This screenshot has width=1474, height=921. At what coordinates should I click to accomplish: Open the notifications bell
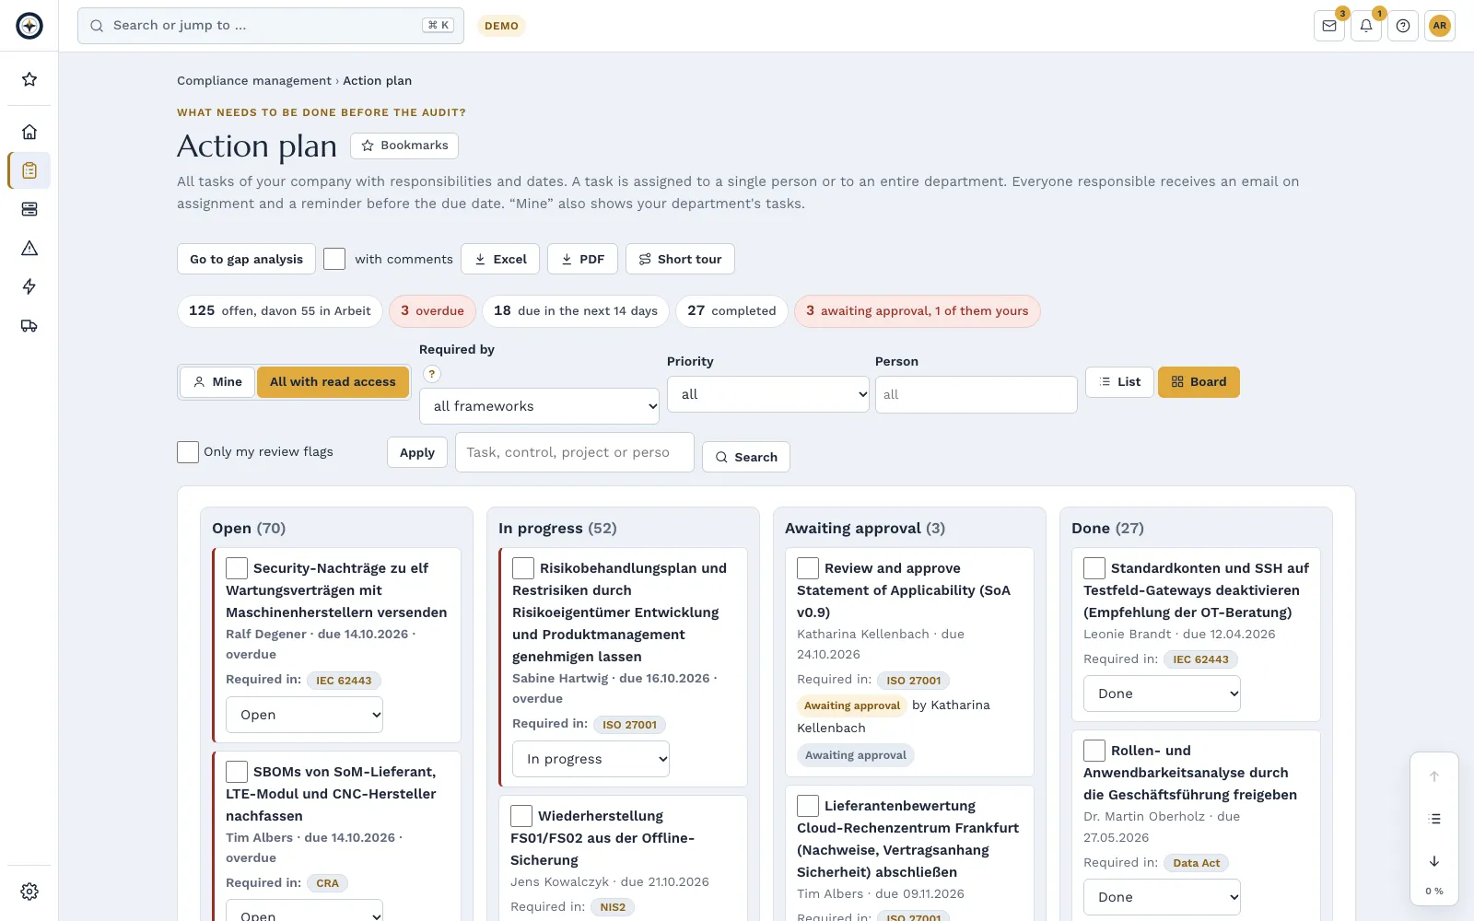click(x=1366, y=26)
